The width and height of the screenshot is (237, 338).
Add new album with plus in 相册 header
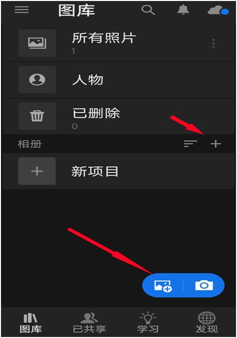[215, 144]
